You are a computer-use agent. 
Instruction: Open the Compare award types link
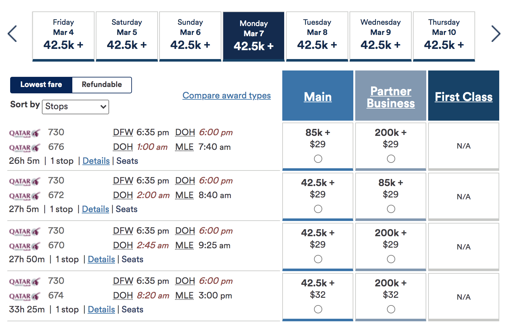(227, 95)
